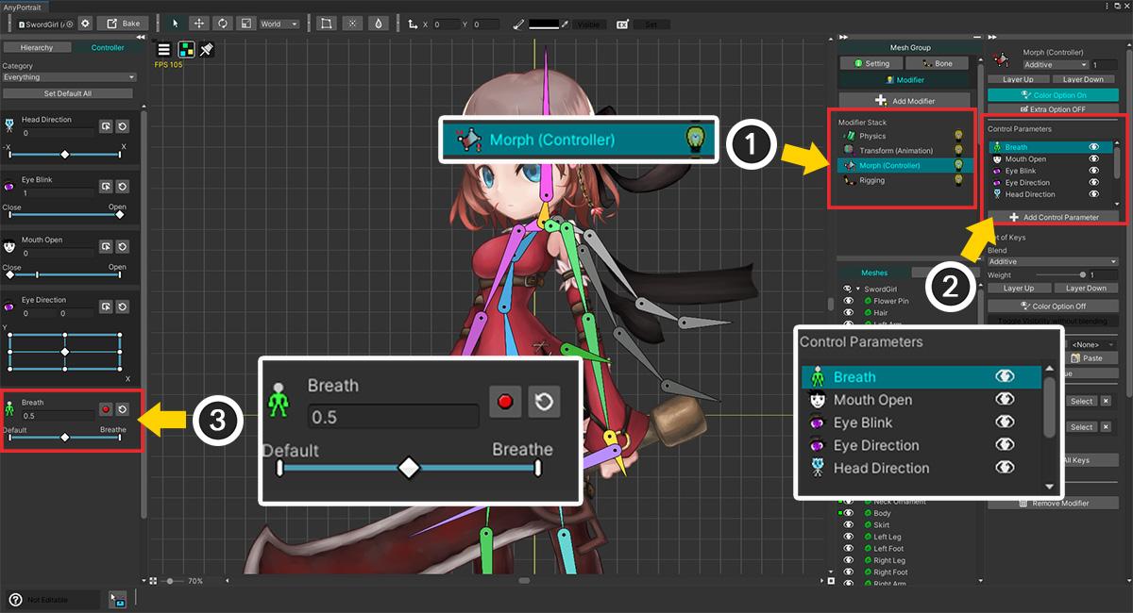The height and width of the screenshot is (613, 1133).
Task: Reset the Breath parameter value
Action: [x=123, y=408]
